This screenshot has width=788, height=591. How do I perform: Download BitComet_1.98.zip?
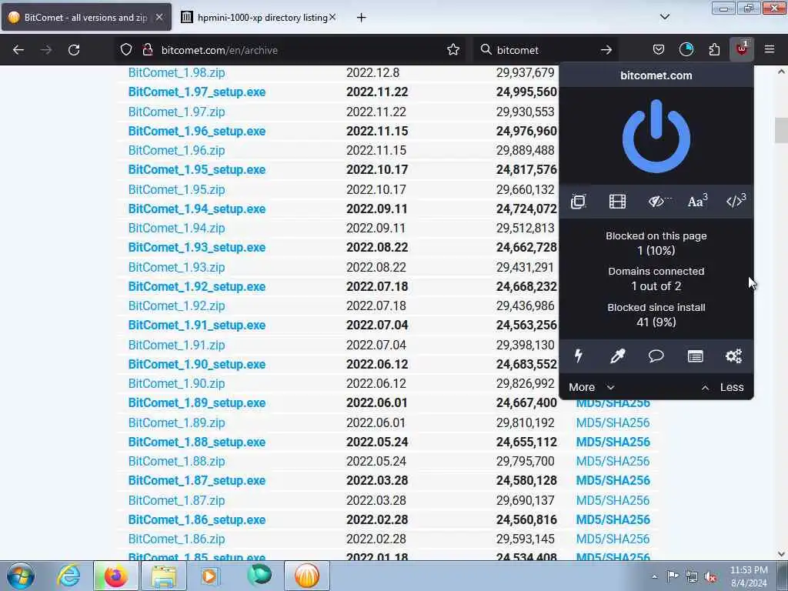pos(176,72)
